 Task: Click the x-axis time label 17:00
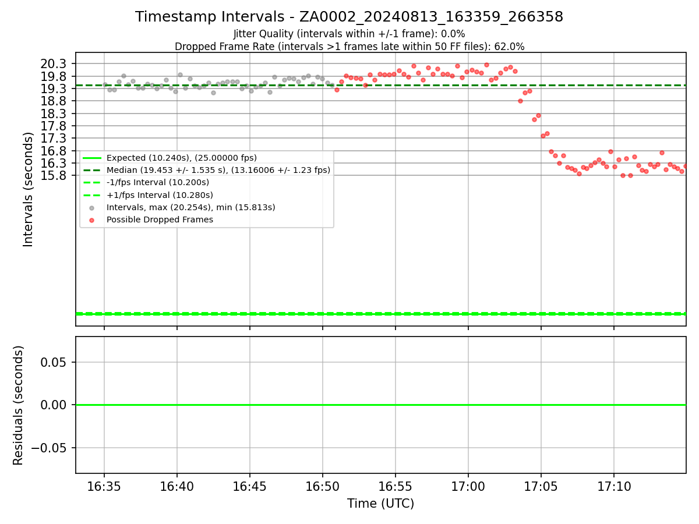coord(468,486)
